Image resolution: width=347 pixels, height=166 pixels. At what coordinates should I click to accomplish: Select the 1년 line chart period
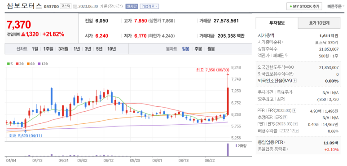click(77, 49)
